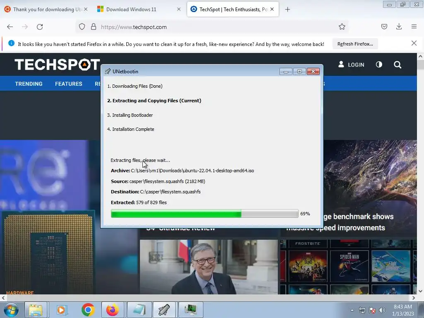Click "1. Downloading Files (Done)" step text
The image size is (424, 318).
[x=135, y=86]
